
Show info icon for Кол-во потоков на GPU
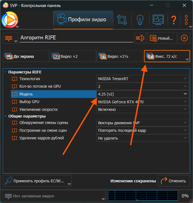click(x=15, y=86)
